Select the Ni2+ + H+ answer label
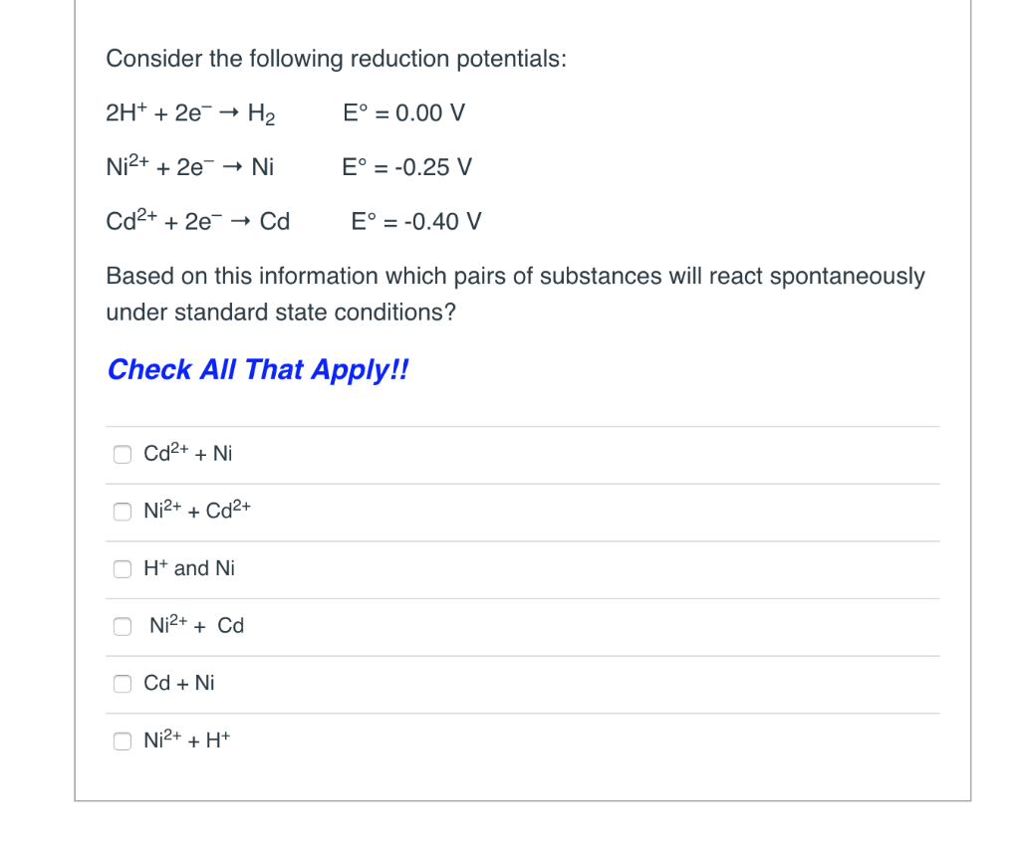The height and width of the screenshot is (847, 1020). click(187, 740)
